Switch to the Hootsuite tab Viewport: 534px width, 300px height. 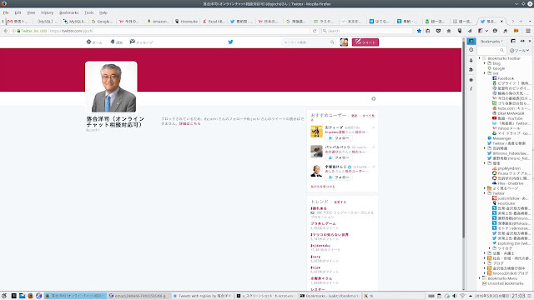(186, 21)
